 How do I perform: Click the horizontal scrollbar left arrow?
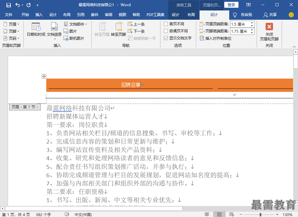(2, 208)
